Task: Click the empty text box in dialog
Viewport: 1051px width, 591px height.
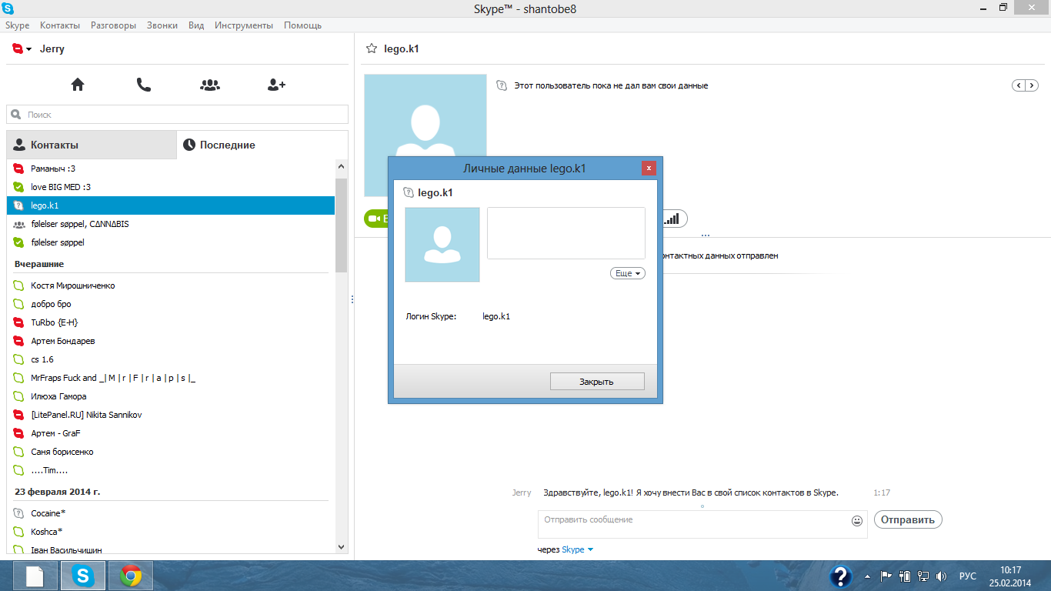Action: click(566, 233)
